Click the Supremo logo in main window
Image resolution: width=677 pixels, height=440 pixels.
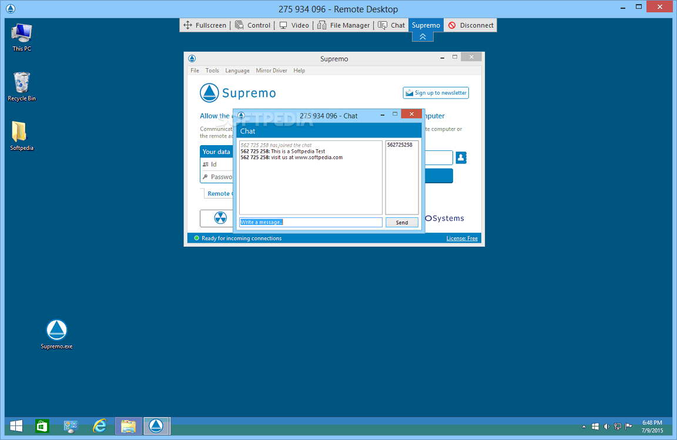[237, 93]
